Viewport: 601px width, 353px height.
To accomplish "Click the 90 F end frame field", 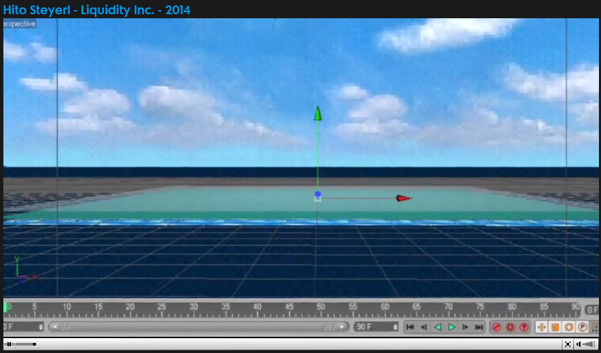I will [375, 327].
